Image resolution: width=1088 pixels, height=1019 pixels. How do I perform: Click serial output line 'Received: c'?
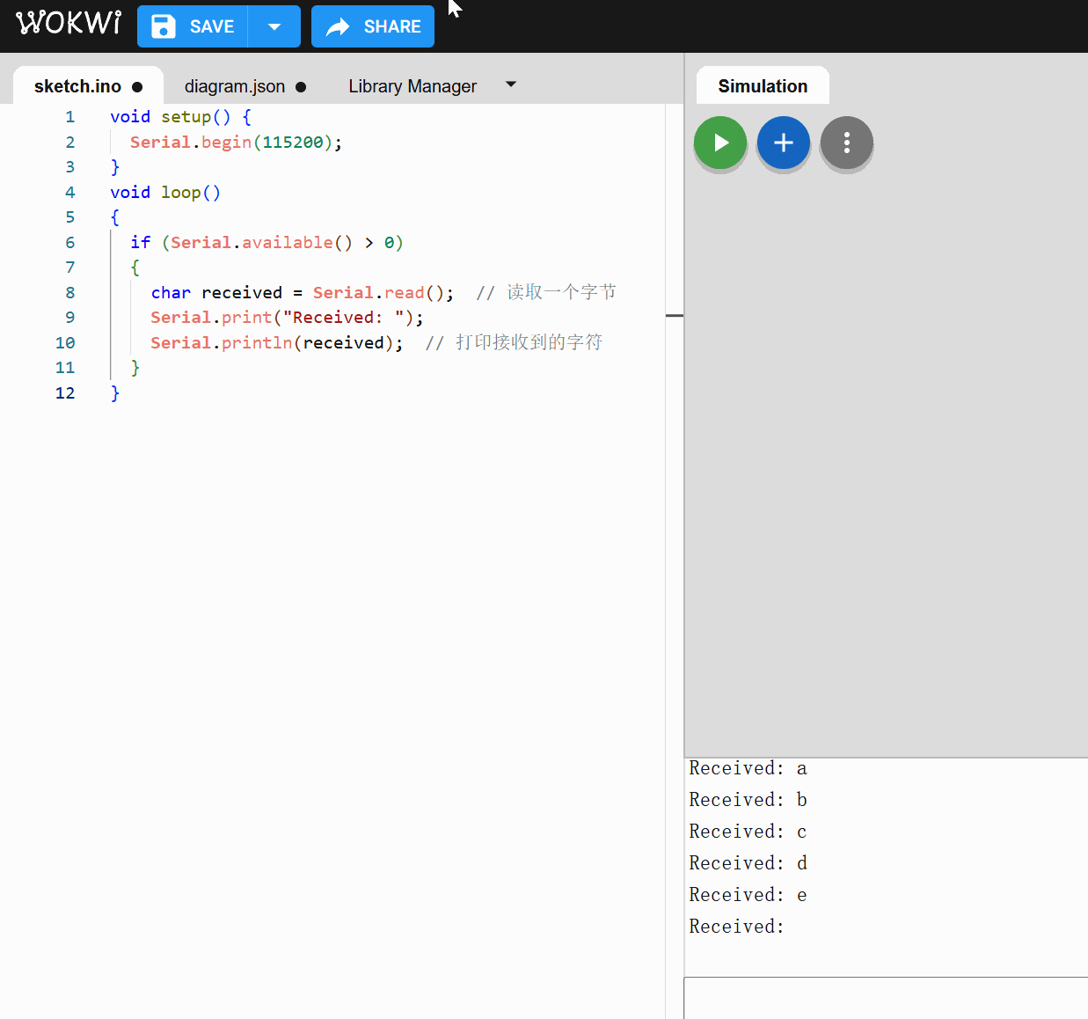tap(748, 832)
